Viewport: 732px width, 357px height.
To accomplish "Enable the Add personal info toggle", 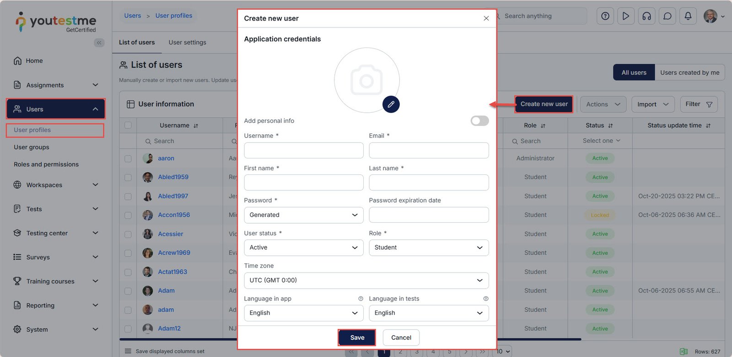I will [x=479, y=121].
